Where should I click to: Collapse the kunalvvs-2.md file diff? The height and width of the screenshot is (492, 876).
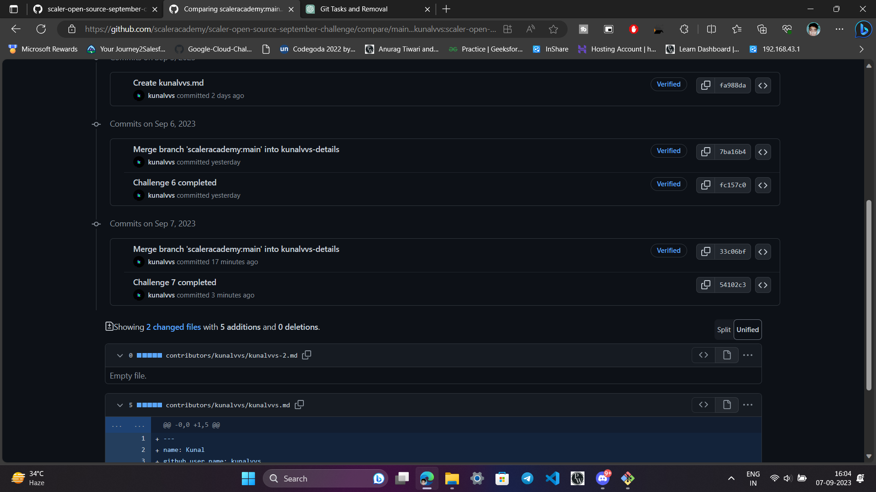[120, 355]
